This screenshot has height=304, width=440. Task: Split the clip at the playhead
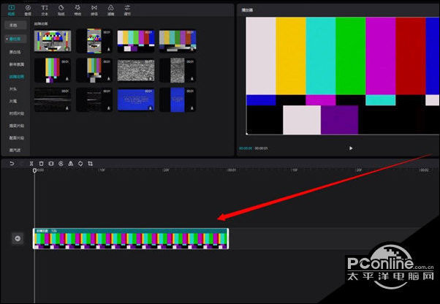pyautogui.click(x=31, y=163)
